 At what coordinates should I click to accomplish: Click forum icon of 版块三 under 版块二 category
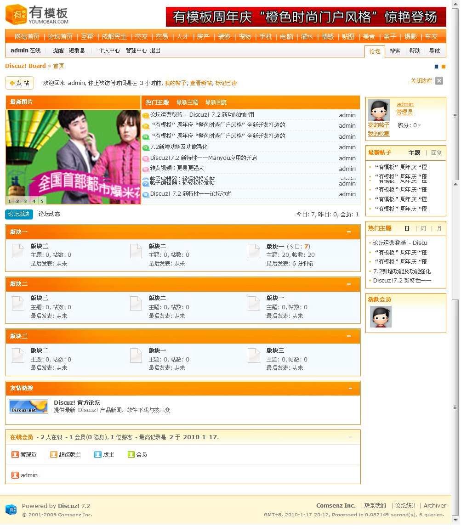pos(18,304)
